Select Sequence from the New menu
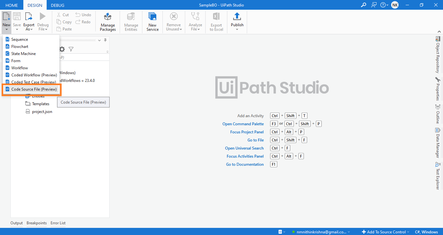Screen dimensions: 443x235 pyautogui.click(x=31, y=39)
